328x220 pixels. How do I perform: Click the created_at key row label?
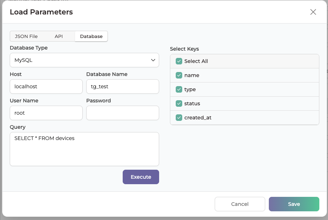click(198, 118)
